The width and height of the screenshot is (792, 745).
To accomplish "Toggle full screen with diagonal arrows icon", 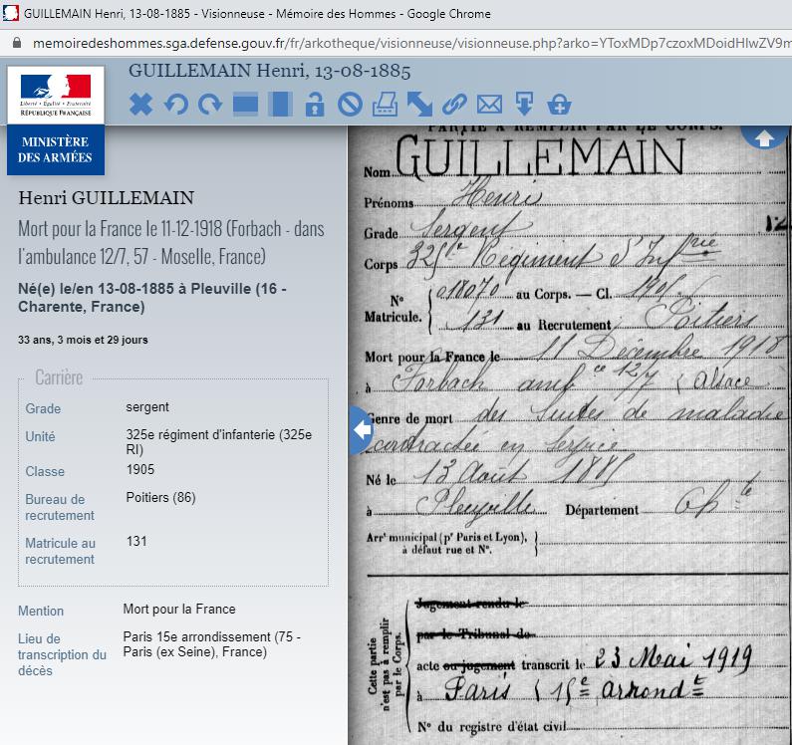I will coord(419,105).
